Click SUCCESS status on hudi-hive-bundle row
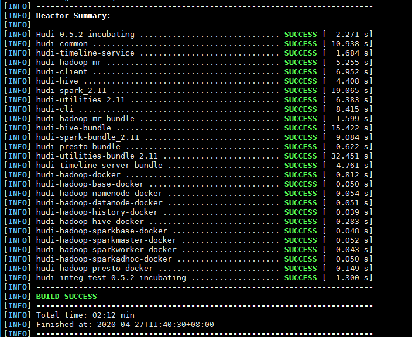412x337 pixels. point(301,128)
